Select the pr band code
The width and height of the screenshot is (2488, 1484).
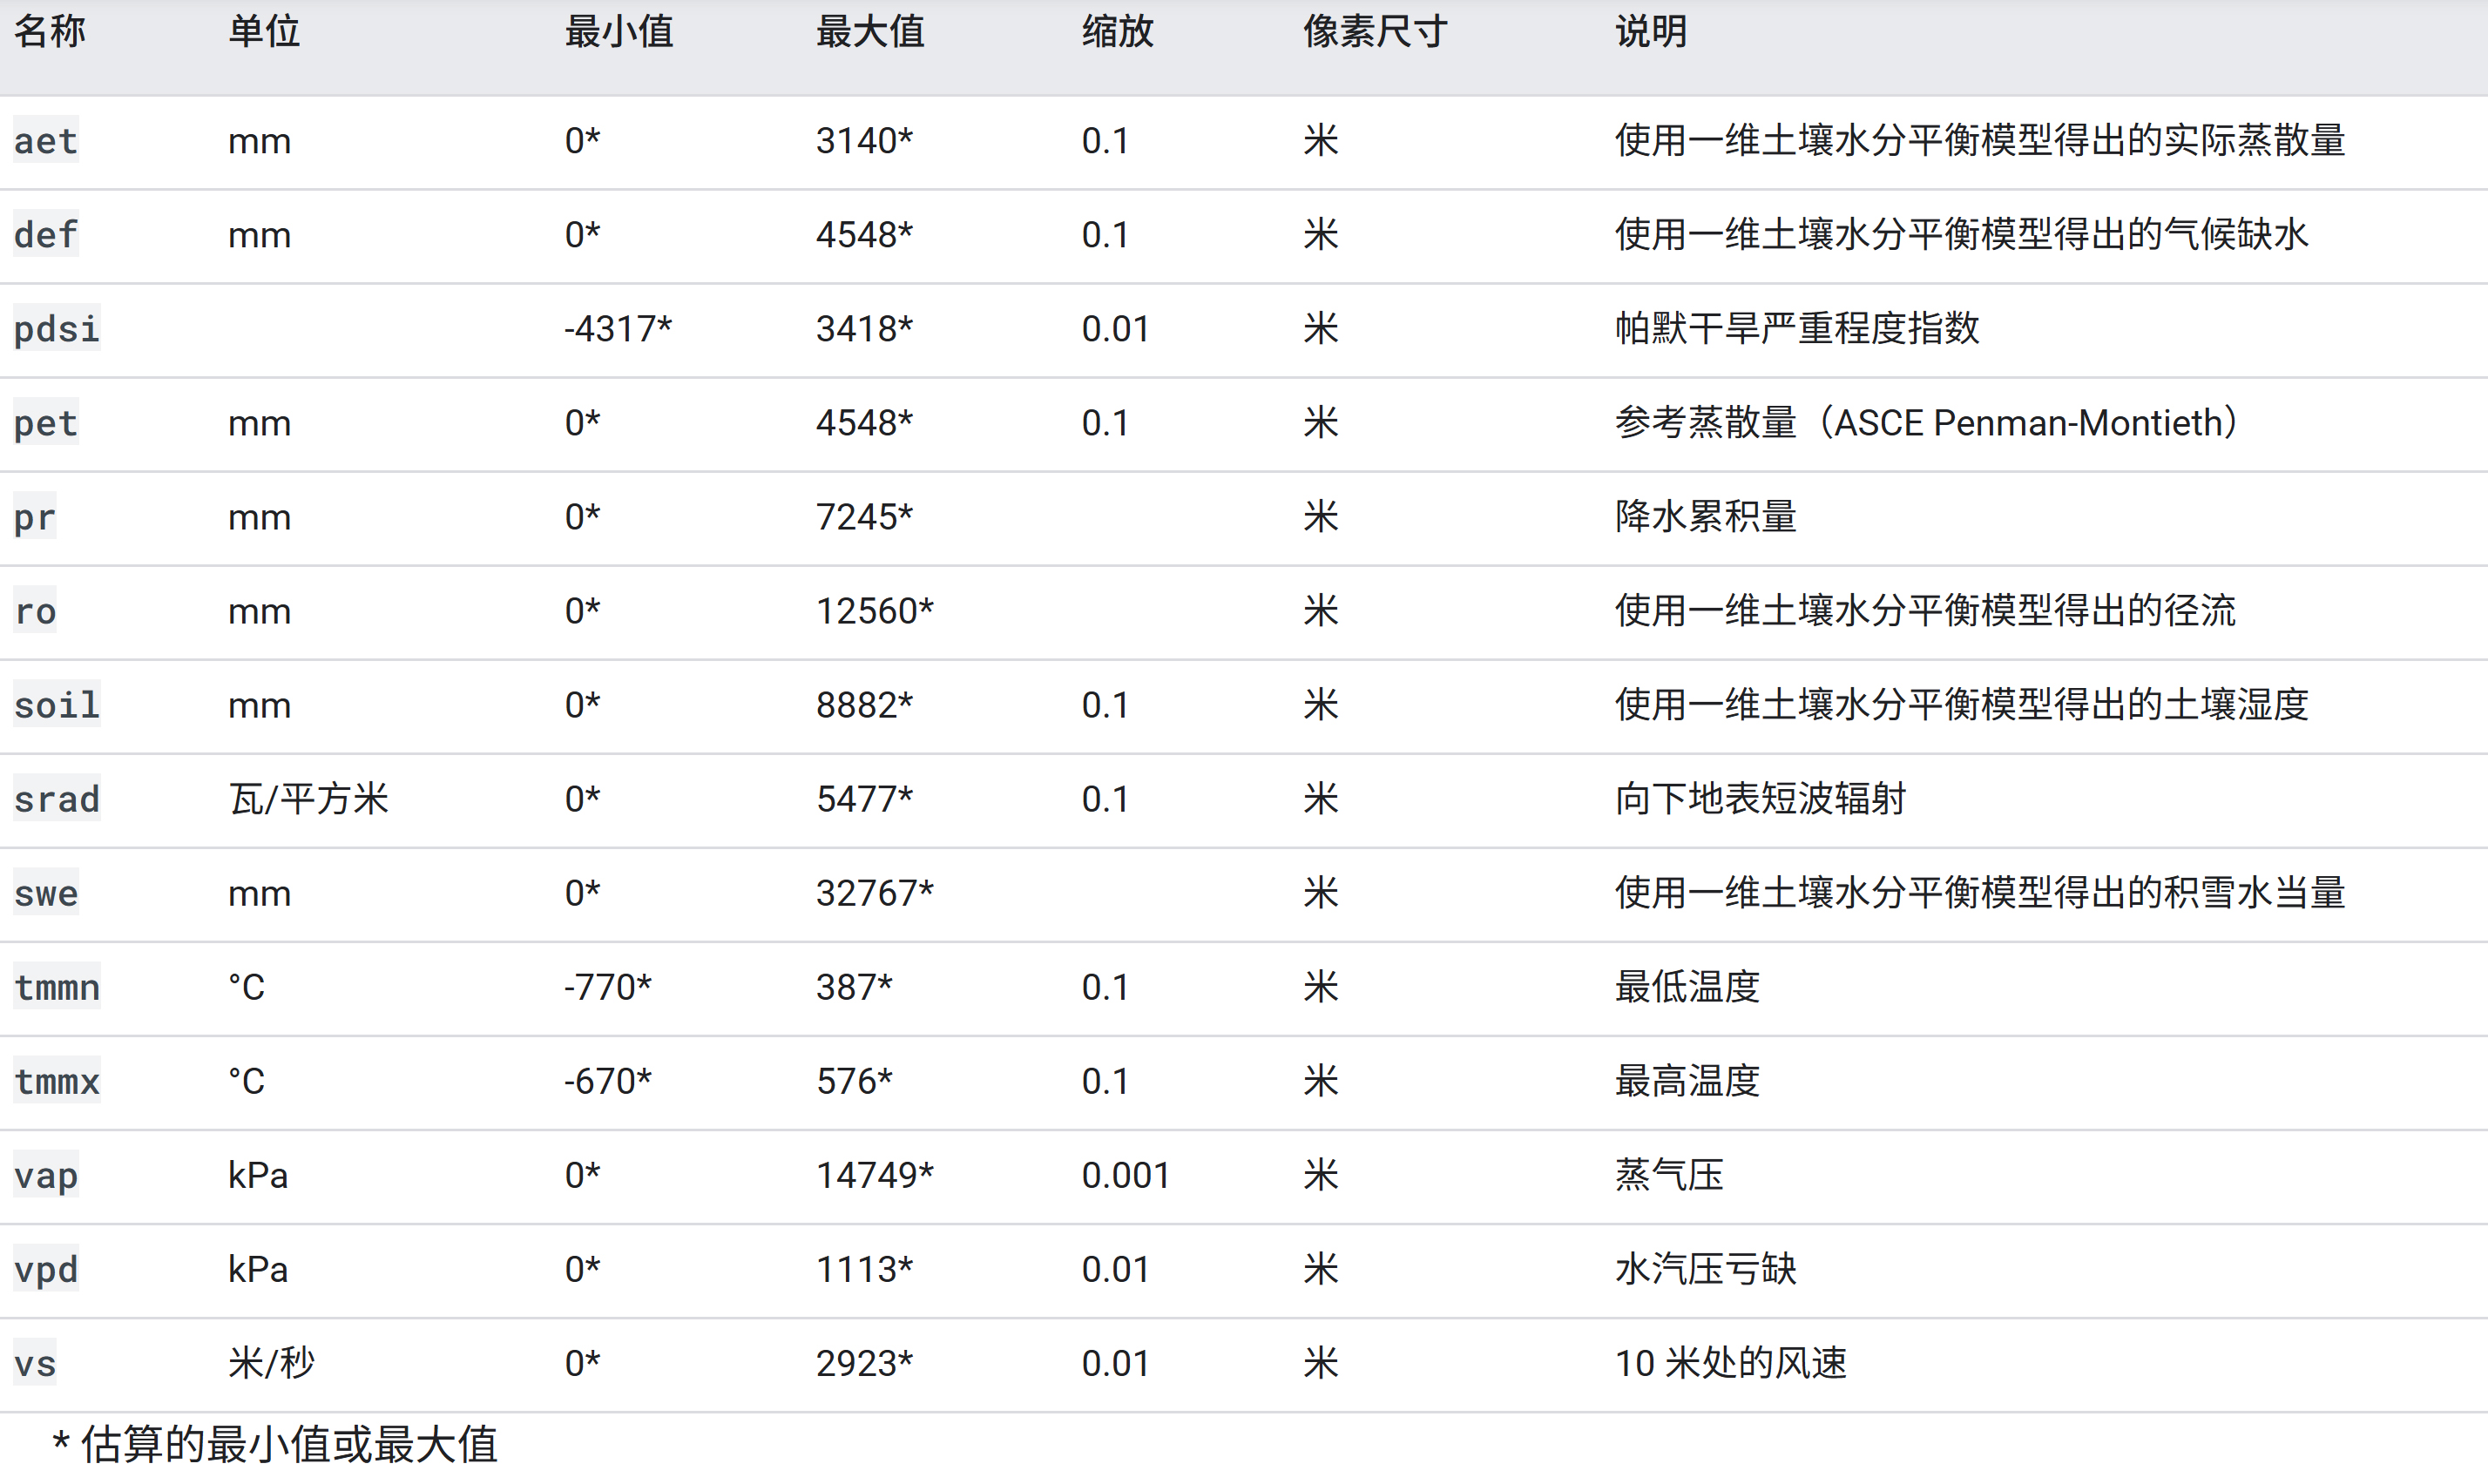35,517
